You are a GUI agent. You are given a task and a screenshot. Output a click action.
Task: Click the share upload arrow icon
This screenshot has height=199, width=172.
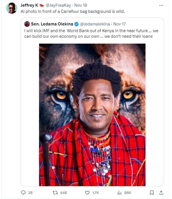161,193
